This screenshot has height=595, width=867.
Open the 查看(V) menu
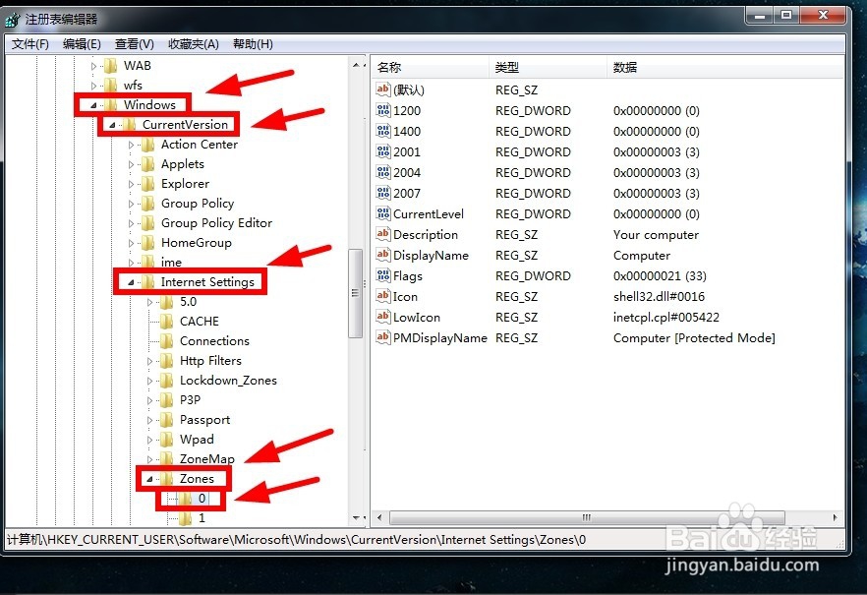134,44
